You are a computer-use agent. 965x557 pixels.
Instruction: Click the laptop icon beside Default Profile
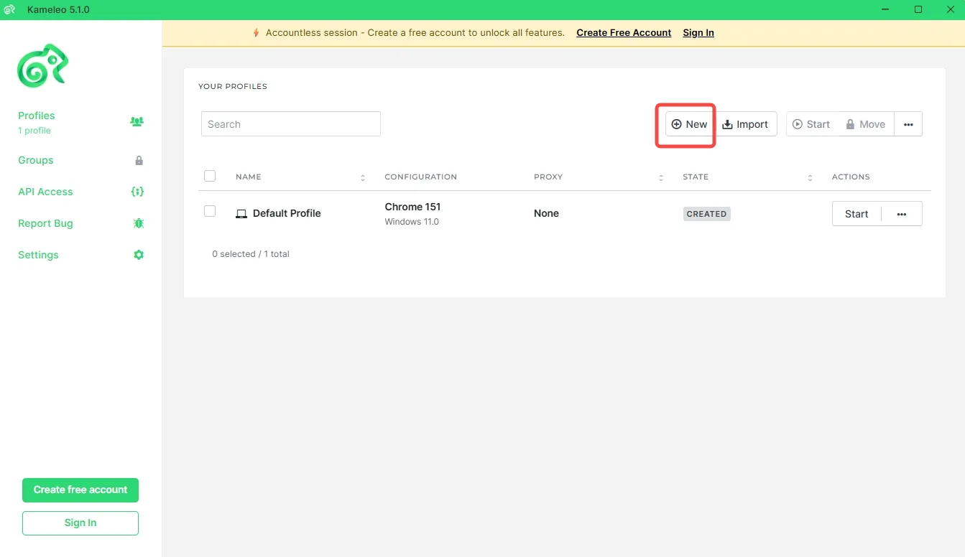coord(241,214)
